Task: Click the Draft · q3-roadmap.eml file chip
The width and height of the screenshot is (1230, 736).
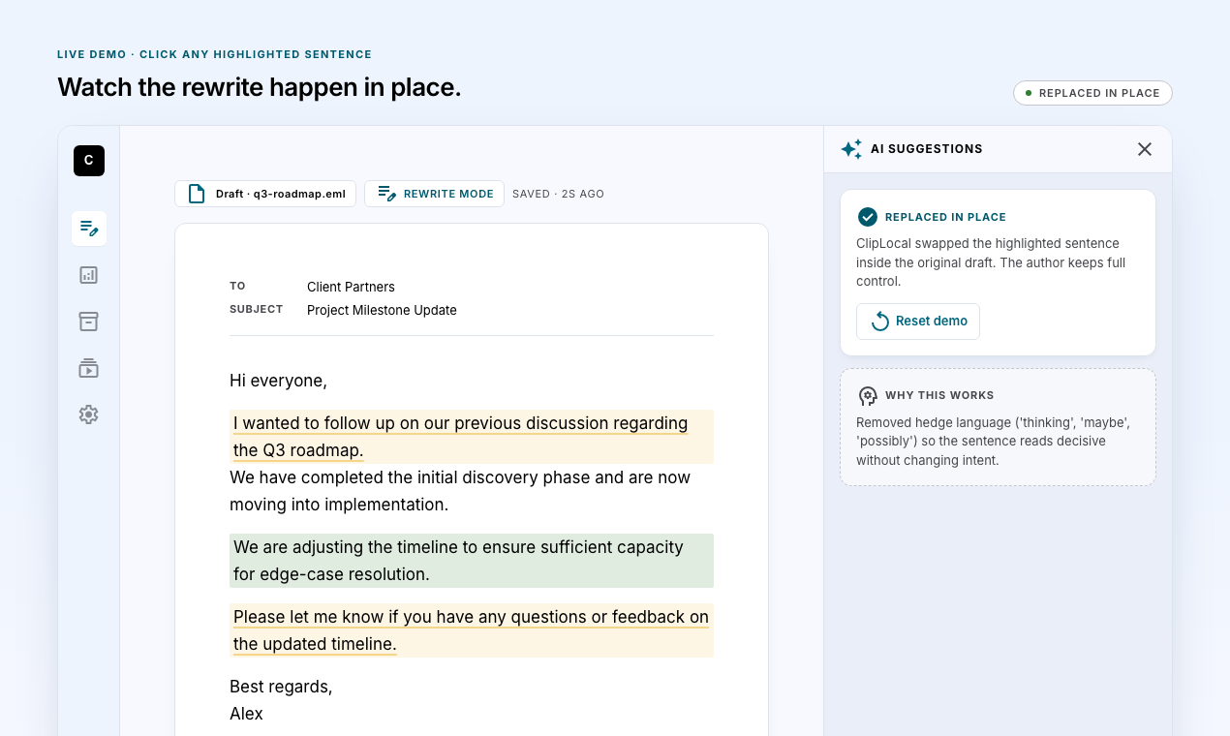Action: [265, 194]
